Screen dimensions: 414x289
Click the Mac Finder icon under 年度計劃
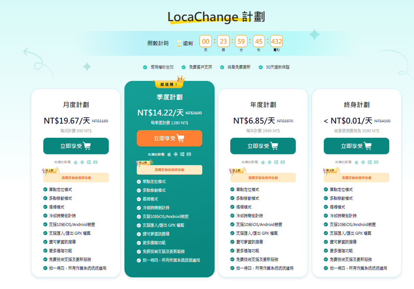click(x=283, y=162)
